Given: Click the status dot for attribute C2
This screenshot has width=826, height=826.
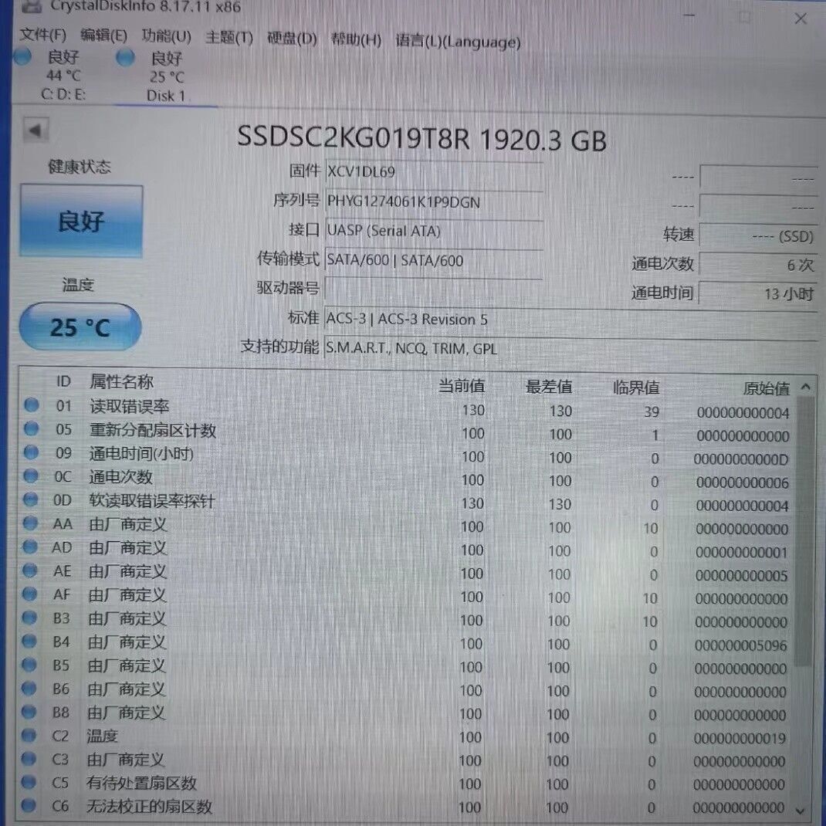Looking at the screenshot, I should click(29, 735).
